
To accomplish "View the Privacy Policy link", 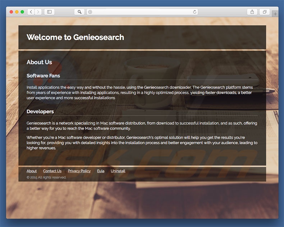I will tap(79, 171).
